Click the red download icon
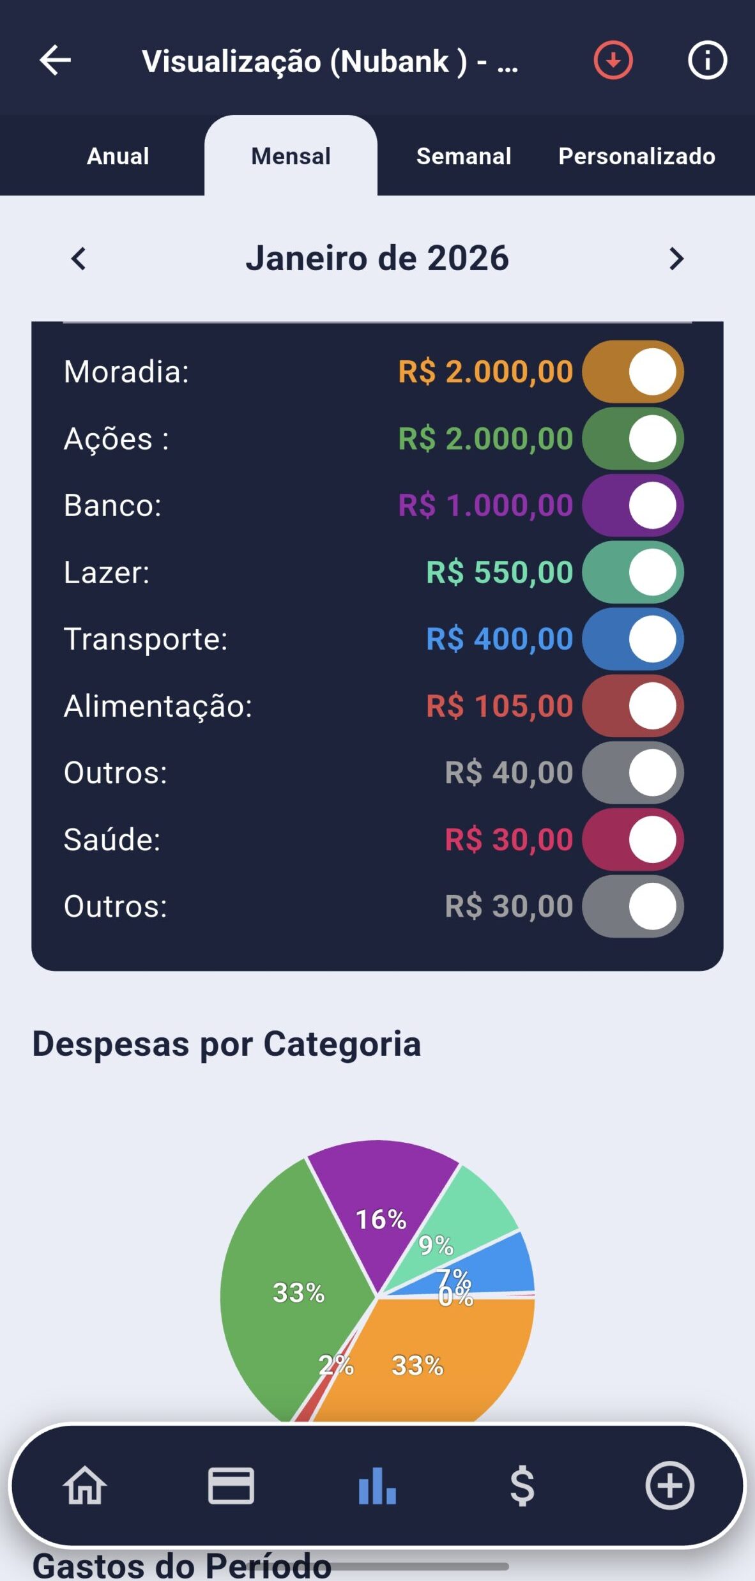This screenshot has width=755, height=1581. [613, 61]
